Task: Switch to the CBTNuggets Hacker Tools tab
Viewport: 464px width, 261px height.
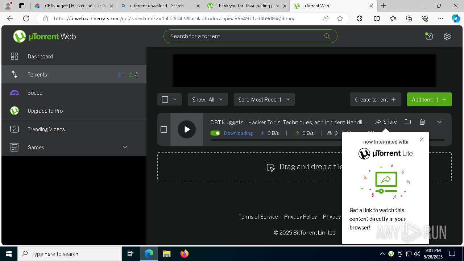Action: pos(74,6)
